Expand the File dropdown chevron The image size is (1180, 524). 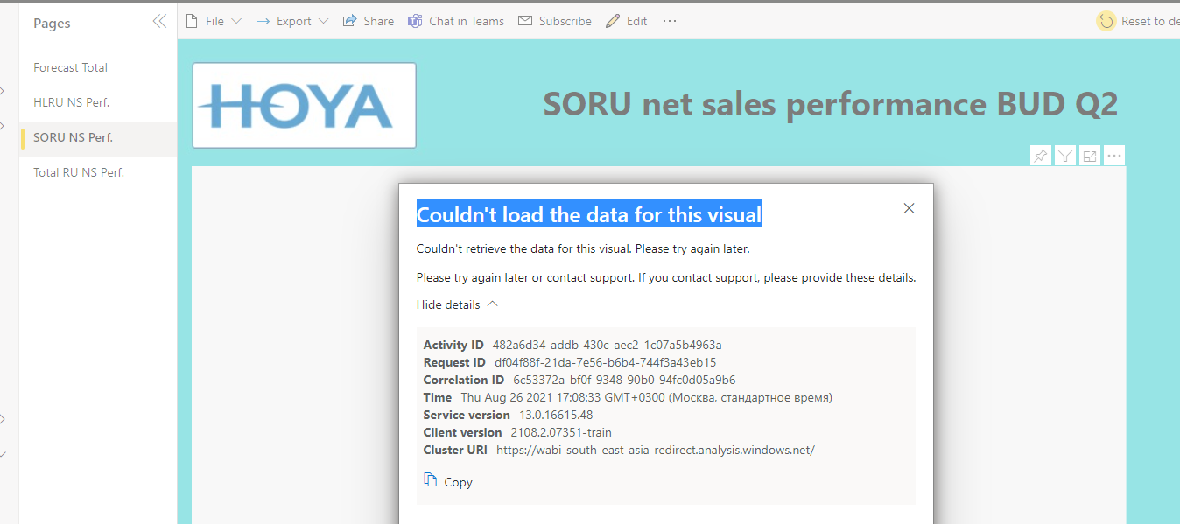point(236,21)
